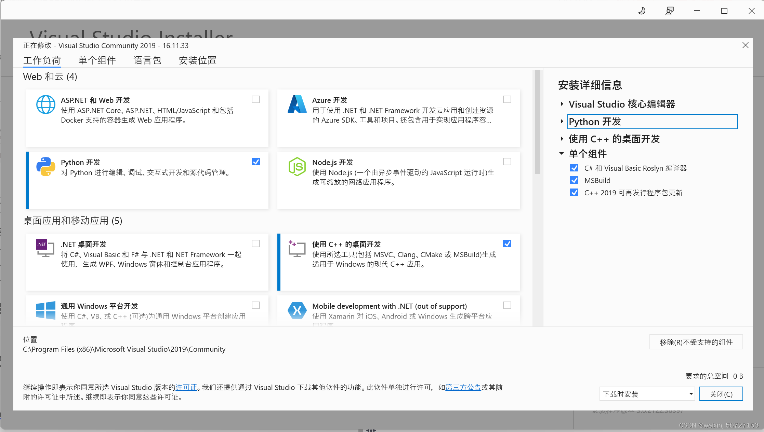Select the Python 开发 item in install details
Viewport: 764px width, 432px height.
coord(652,122)
